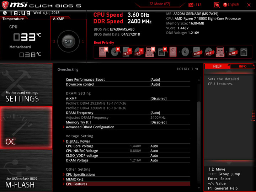Click the Adjusted DRAM Frequency 2400MHz value
Viewport: 256px width, 192px height.
click(158, 118)
